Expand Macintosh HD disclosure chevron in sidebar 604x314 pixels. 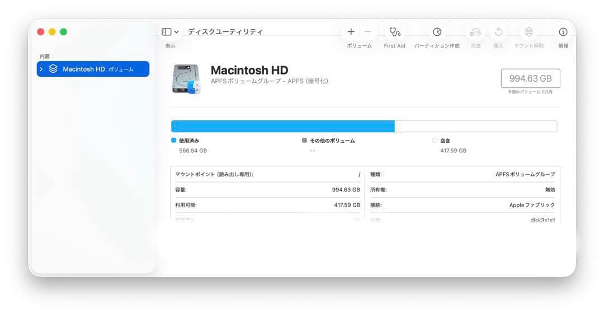[x=41, y=69]
